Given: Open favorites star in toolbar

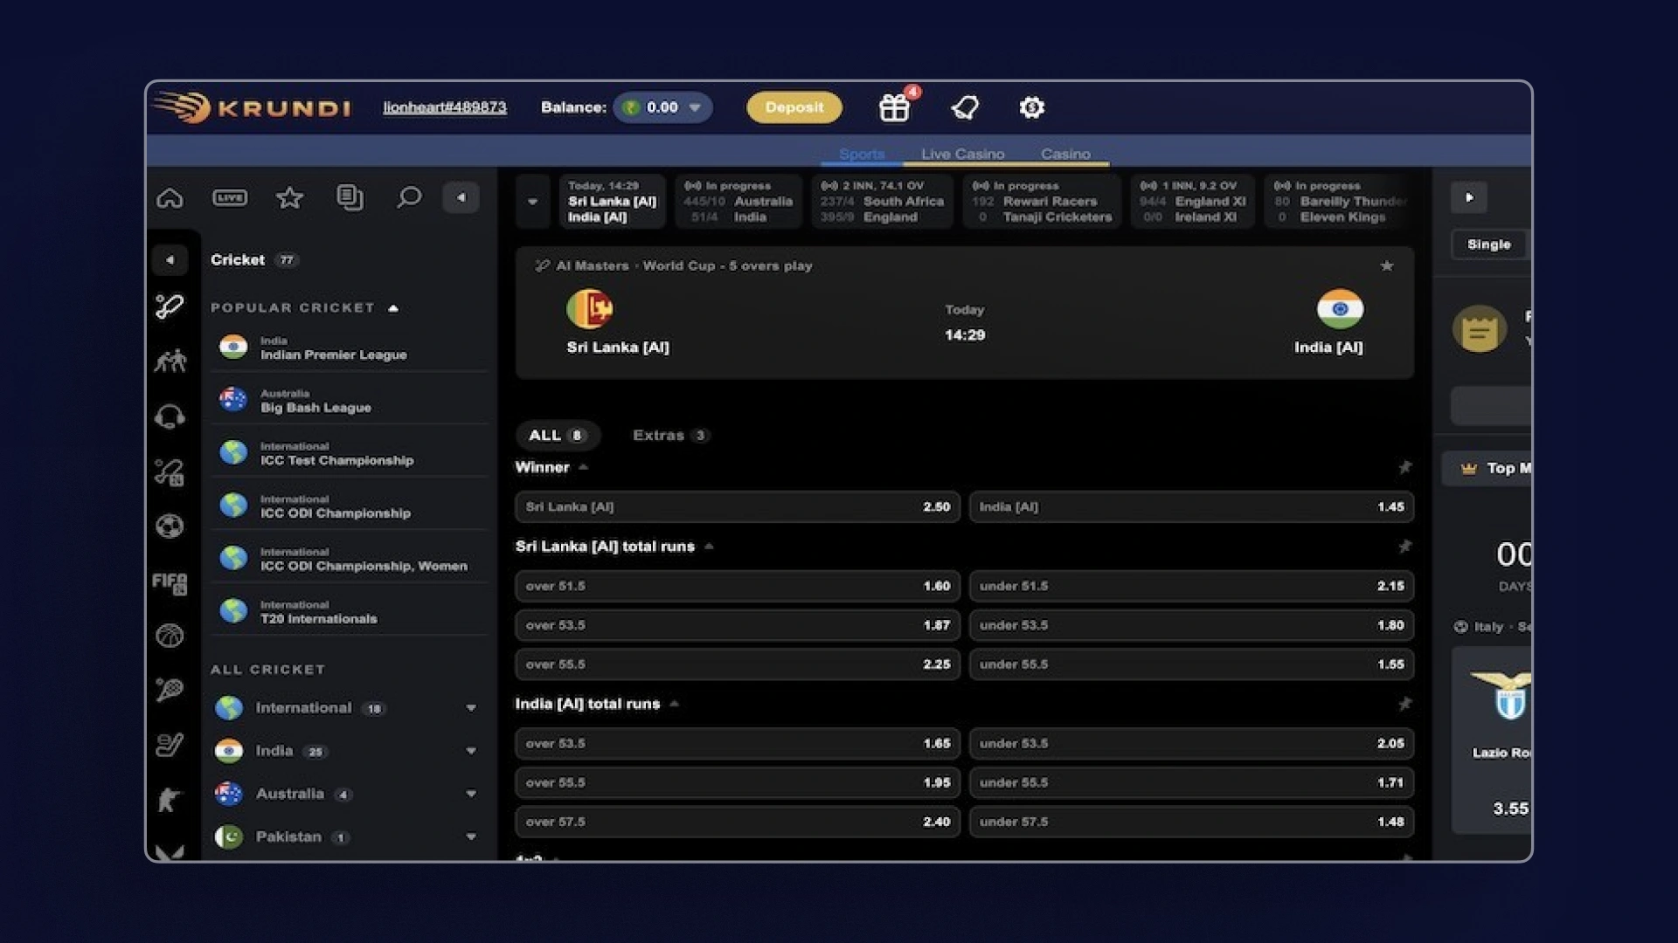Looking at the screenshot, I should [289, 197].
